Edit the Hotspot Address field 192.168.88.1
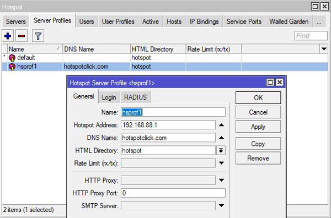331x218 pixels. click(168, 125)
